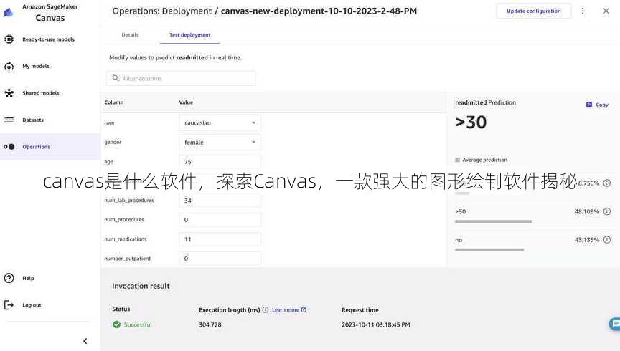Click the age value field 75
Screen dimensions: 620x351
[x=220, y=161]
